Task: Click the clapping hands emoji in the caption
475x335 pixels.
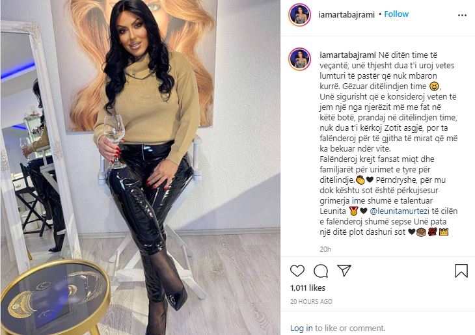Action: pyautogui.click(x=360, y=180)
